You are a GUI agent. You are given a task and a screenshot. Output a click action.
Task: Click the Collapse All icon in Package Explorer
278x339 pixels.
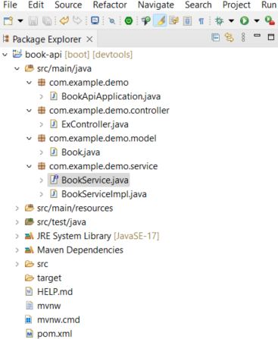(215, 37)
